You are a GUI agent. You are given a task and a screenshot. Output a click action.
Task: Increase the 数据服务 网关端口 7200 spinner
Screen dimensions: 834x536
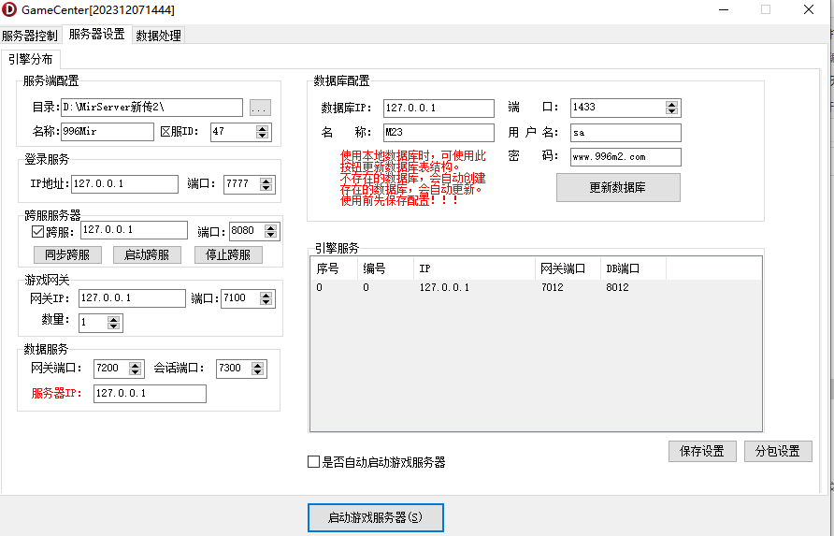click(x=136, y=364)
